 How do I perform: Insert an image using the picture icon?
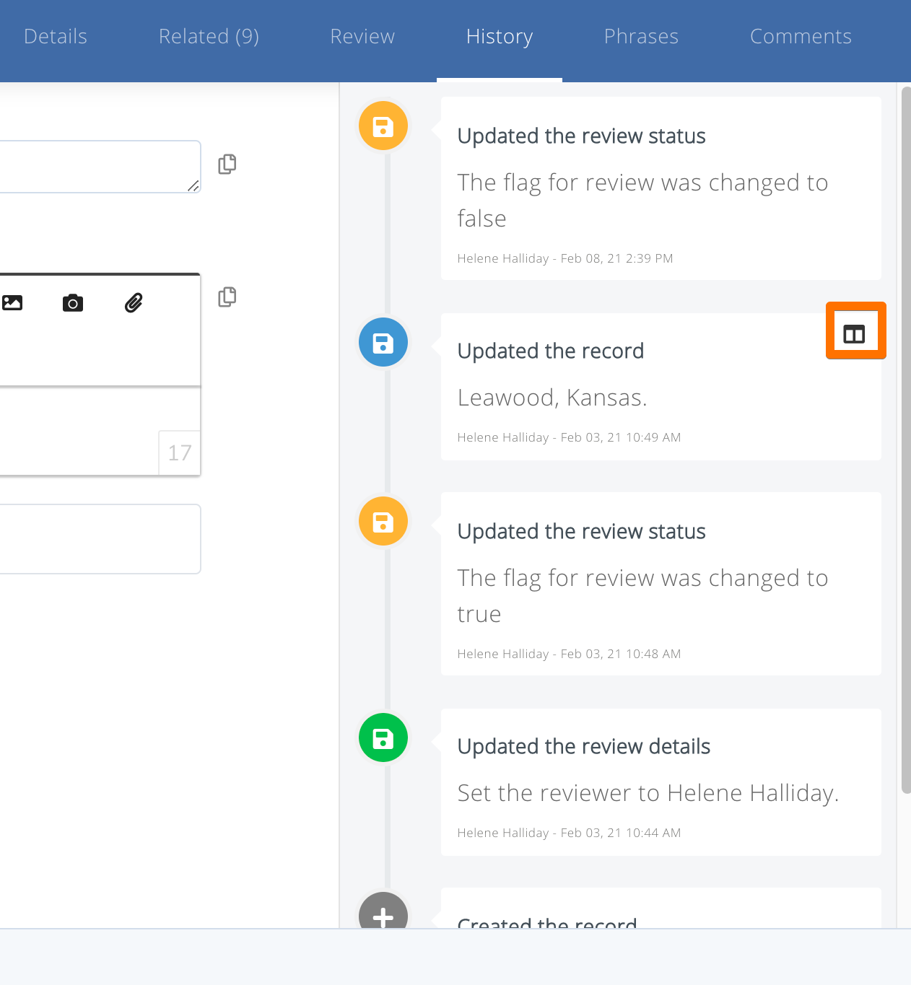(x=12, y=303)
